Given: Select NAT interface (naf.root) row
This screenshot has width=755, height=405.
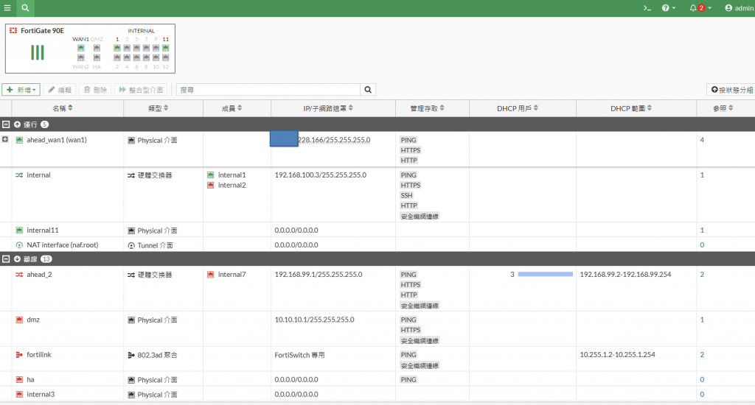Looking at the screenshot, I should coord(377,244).
